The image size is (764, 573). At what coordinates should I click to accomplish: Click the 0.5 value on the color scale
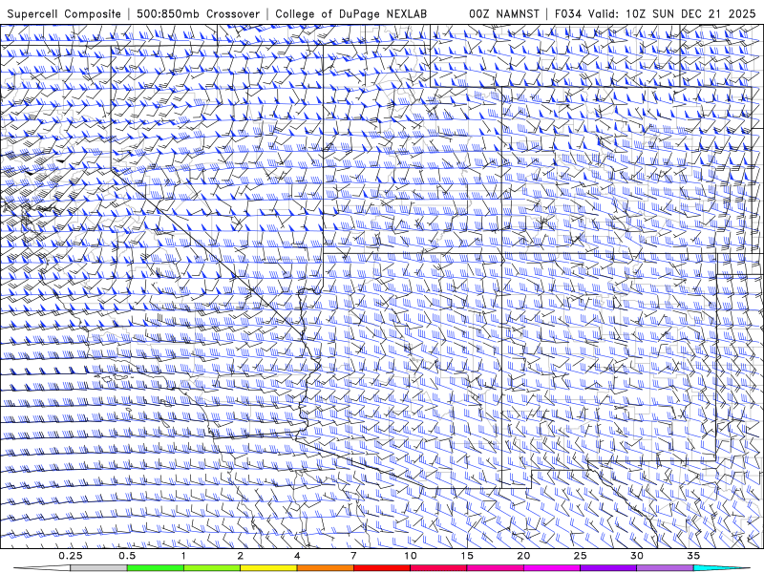127,556
